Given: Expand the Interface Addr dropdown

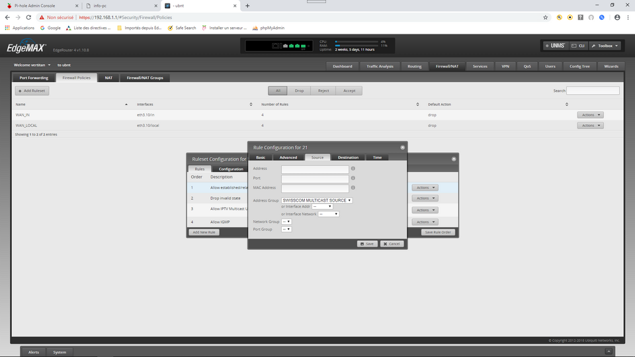Looking at the screenshot, I should [x=322, y=206].
